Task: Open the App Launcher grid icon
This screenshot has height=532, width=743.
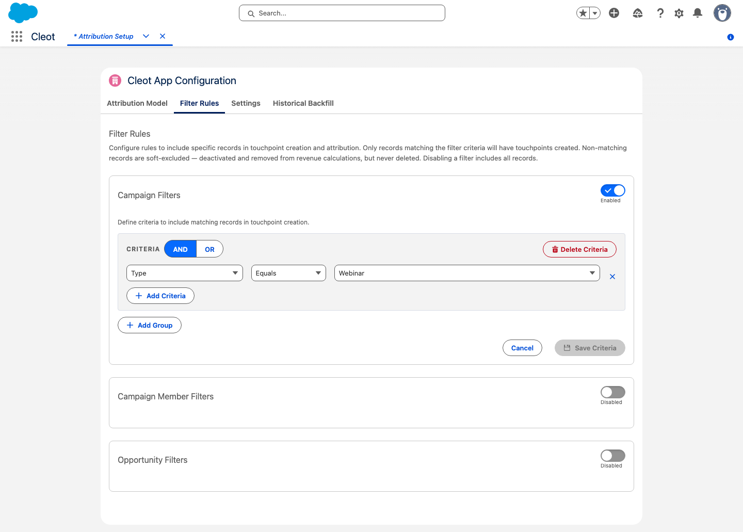Action: tap(17, 36)
